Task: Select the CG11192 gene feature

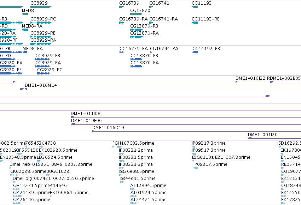Action: pos(195,7)
